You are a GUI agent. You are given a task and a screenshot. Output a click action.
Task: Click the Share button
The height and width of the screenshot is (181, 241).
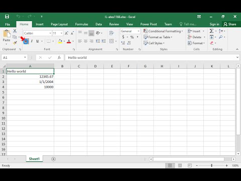pos(230,24)
